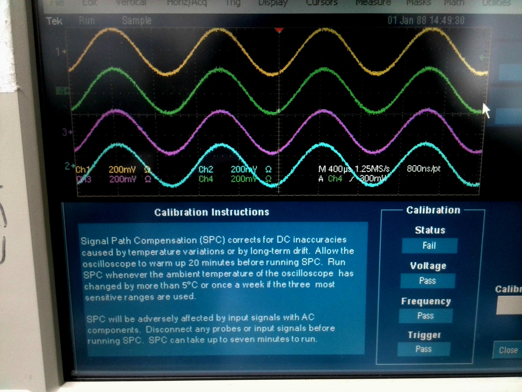Click the Sample acquisition mode label
522x392 pixels.
click(137, 21)
